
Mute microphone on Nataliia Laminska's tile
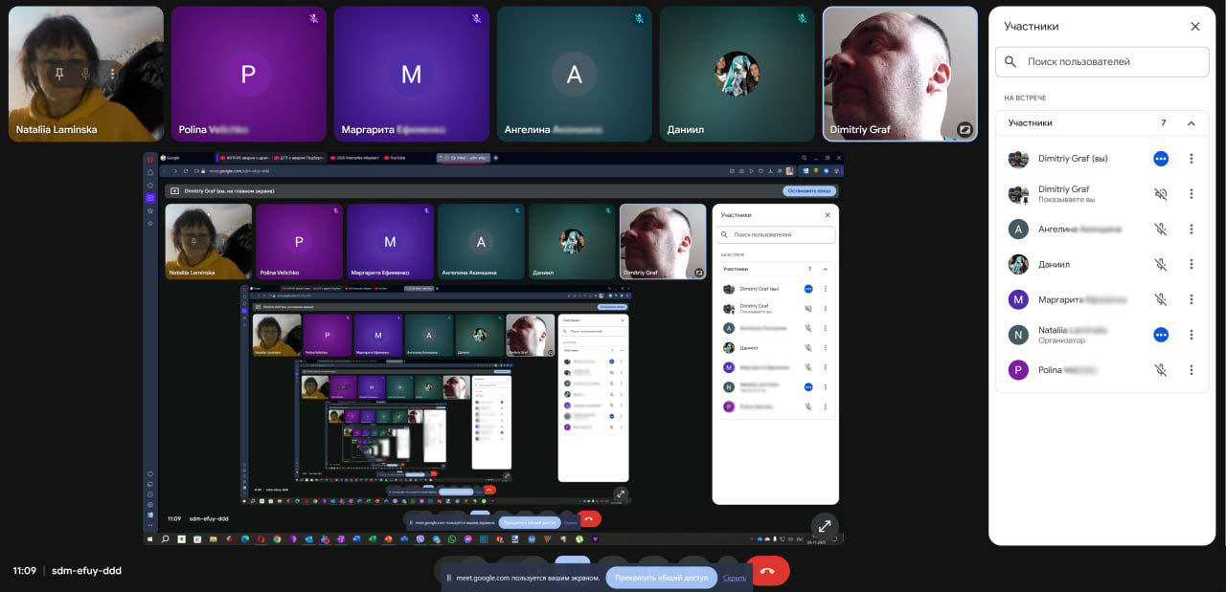[85, 73]
